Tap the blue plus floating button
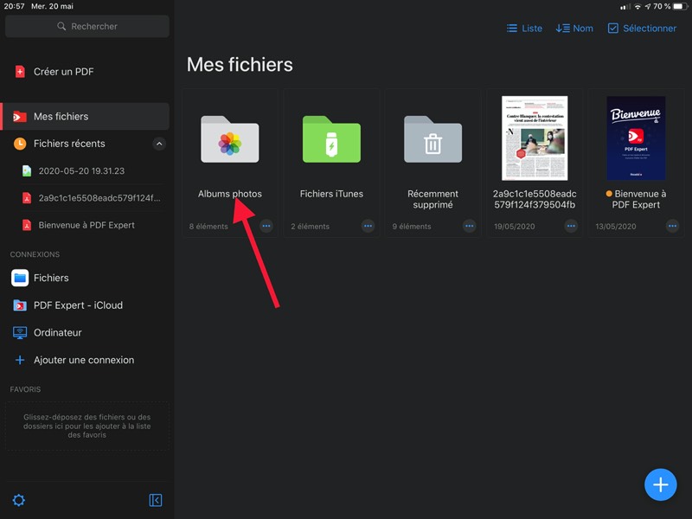 tap(660, 484)
